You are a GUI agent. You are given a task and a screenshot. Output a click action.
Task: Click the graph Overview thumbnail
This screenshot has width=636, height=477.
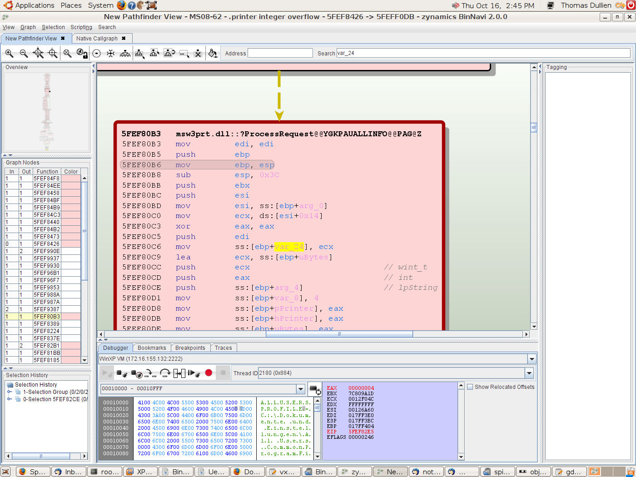[x=46, y=112]
